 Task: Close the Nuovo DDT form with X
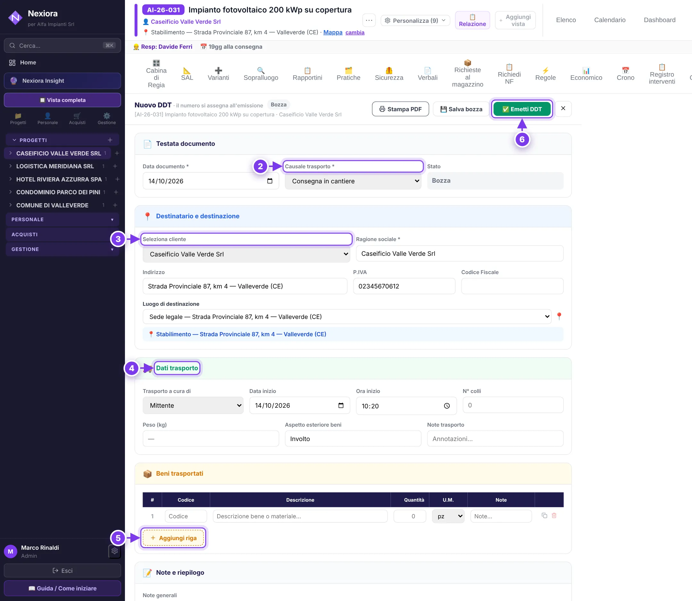(x=563, y=108)
